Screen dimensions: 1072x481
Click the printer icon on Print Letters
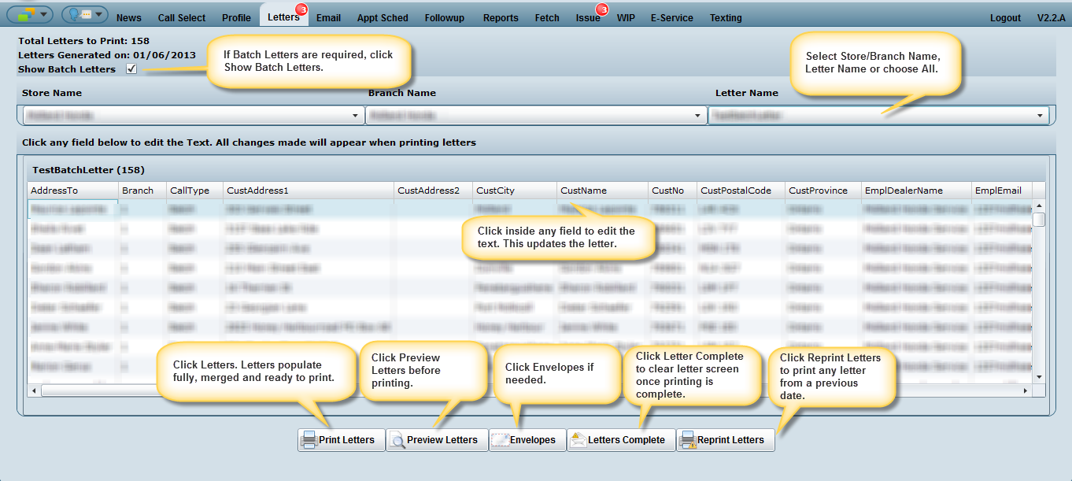[309, 439]
